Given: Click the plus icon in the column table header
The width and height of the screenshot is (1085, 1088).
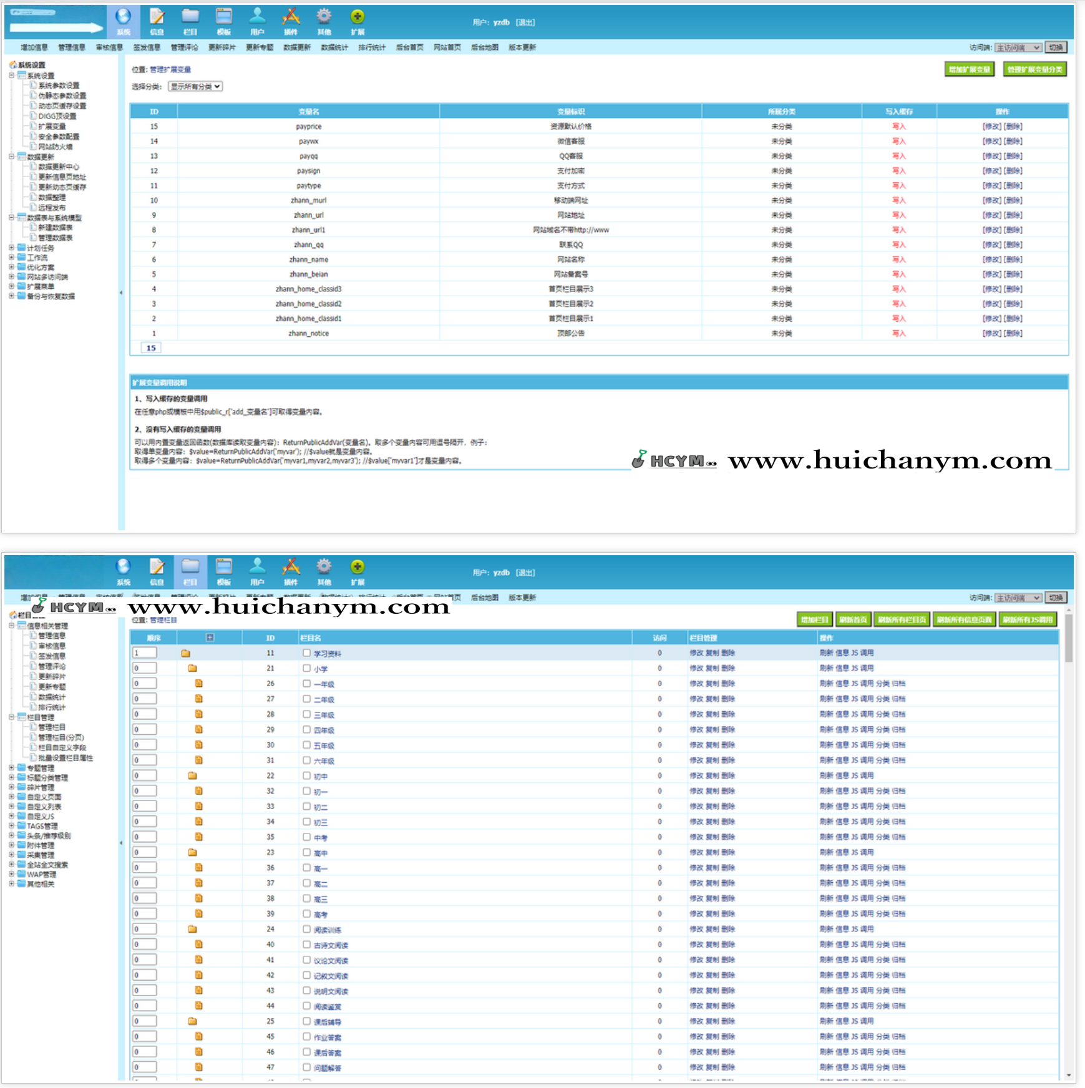Looking at the screenshot, I should [x=210, y=638].
